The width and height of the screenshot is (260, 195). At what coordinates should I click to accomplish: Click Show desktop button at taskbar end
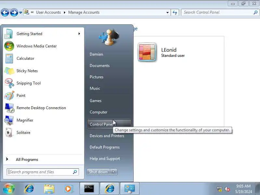click(x=257, y=189)
